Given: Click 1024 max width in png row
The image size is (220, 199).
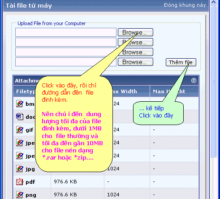Looking at the screenshot, I should tap(113, 195).
